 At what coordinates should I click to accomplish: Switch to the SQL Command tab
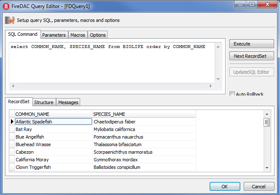[23, 34]
